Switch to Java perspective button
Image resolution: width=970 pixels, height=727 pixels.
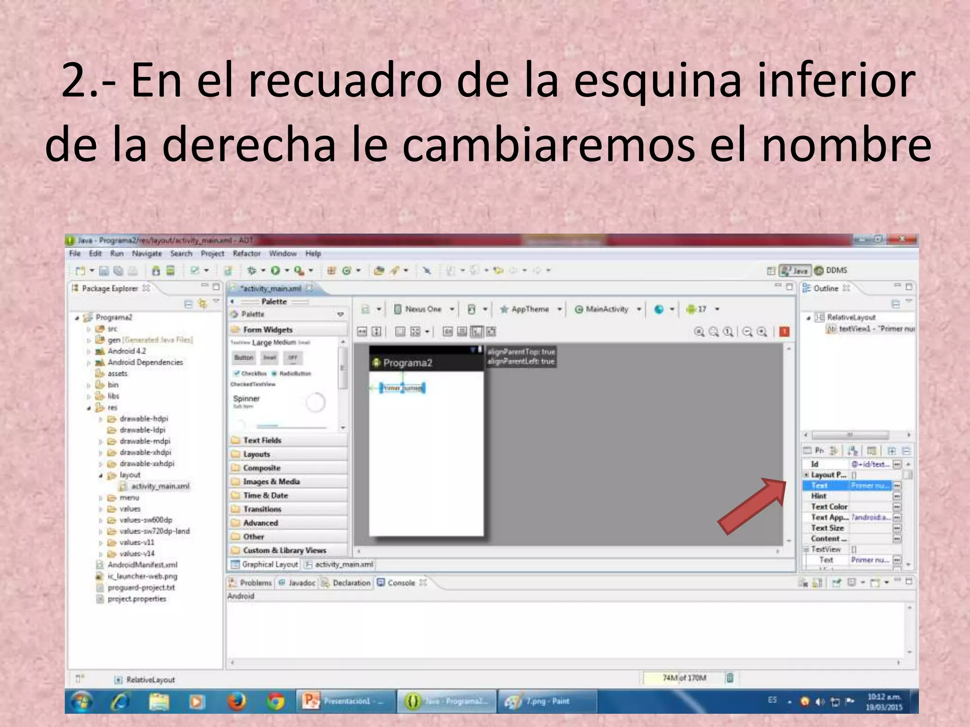click(x=796, y=270)
